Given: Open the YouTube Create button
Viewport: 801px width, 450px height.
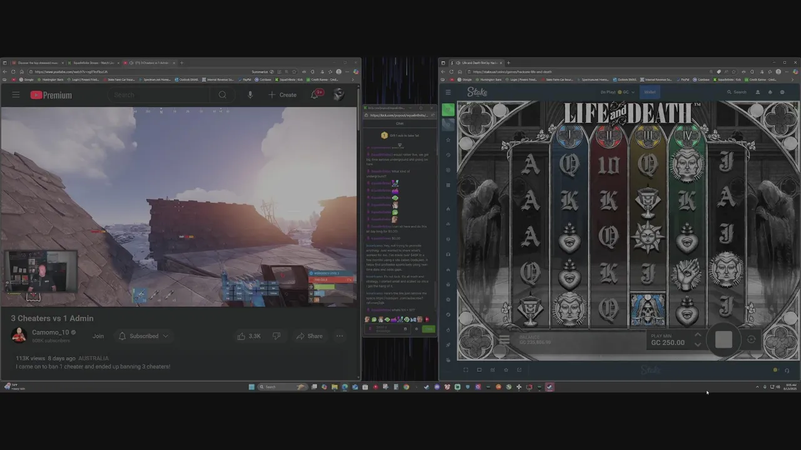Looking at the screenshot, I should 282,95.
